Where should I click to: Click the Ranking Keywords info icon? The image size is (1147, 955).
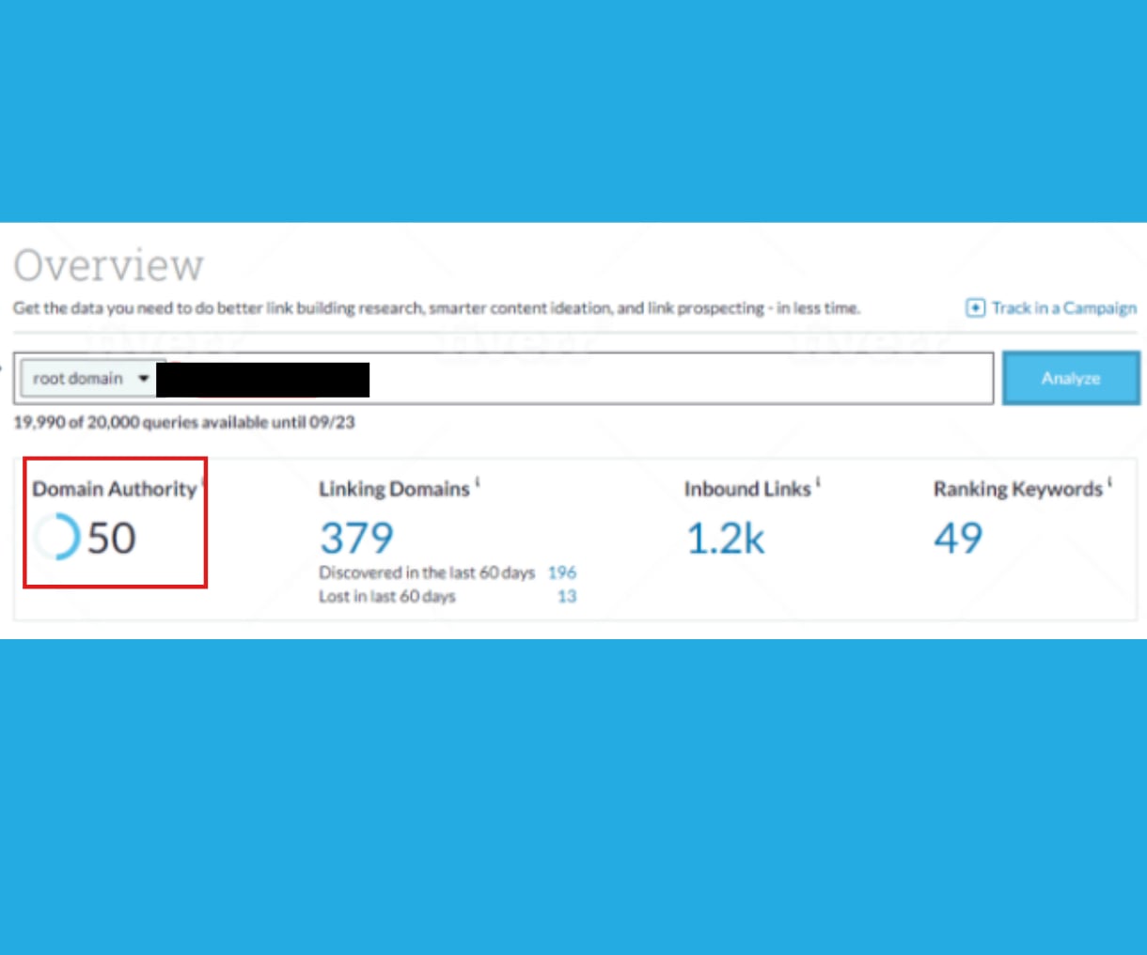(1109, 483)
